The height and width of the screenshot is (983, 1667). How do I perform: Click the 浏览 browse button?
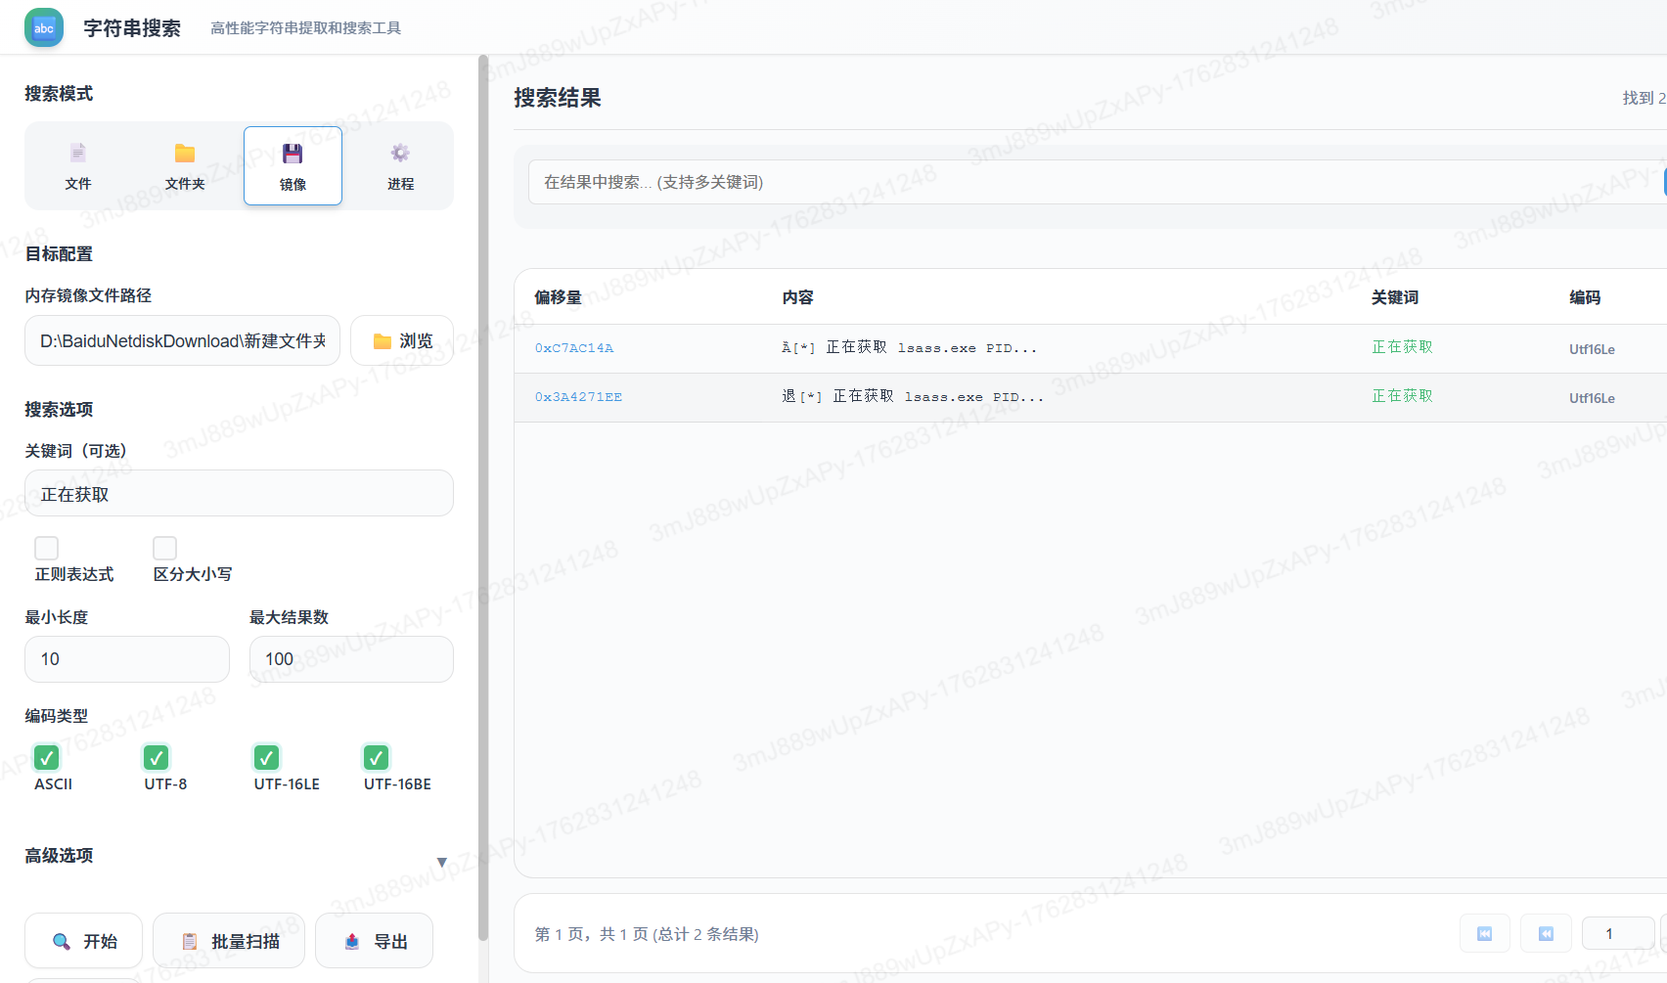(402, 340)
